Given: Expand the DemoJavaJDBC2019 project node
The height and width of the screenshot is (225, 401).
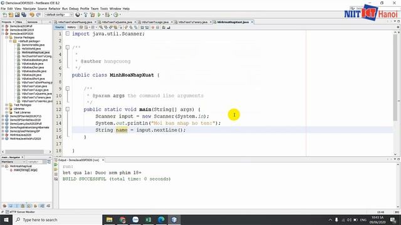Looking at the screenshot, I should click(3, 30).
